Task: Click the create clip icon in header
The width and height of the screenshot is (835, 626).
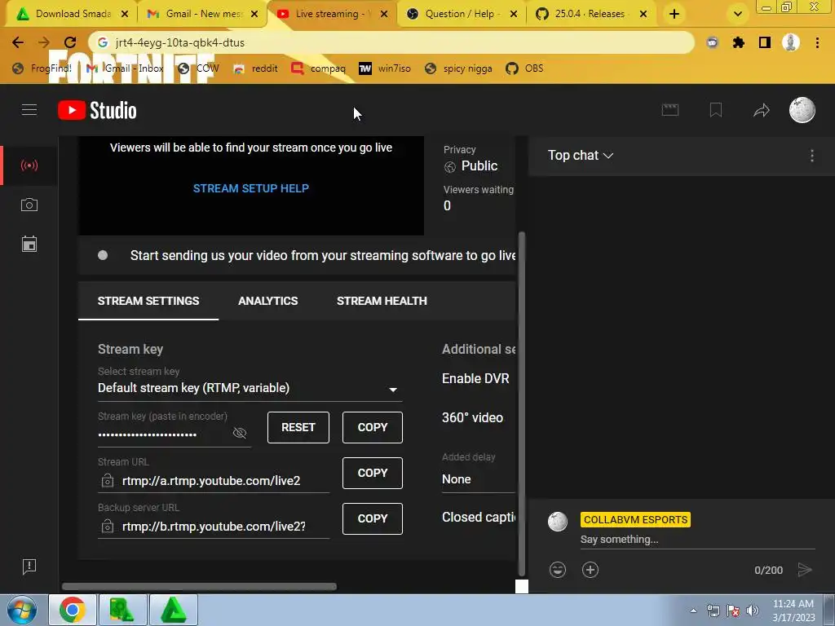Action: click(670, 110)
